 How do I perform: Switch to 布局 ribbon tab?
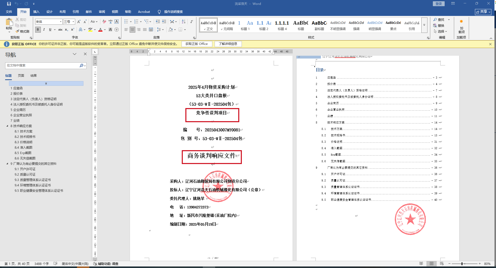click(x=63, y=12)
